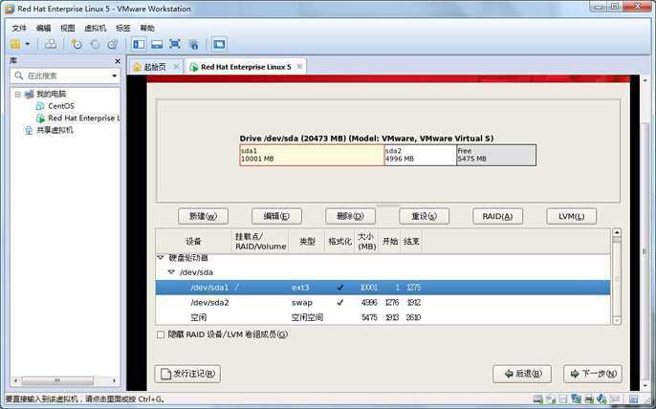The image size is (656, 409).
Task: Open the 发行注记(R) release notes
Action: pos(187,374)
